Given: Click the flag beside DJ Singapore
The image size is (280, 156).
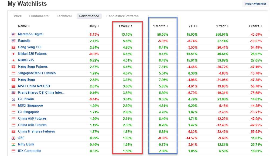Looking at the screenshot, I should point(13,112).
